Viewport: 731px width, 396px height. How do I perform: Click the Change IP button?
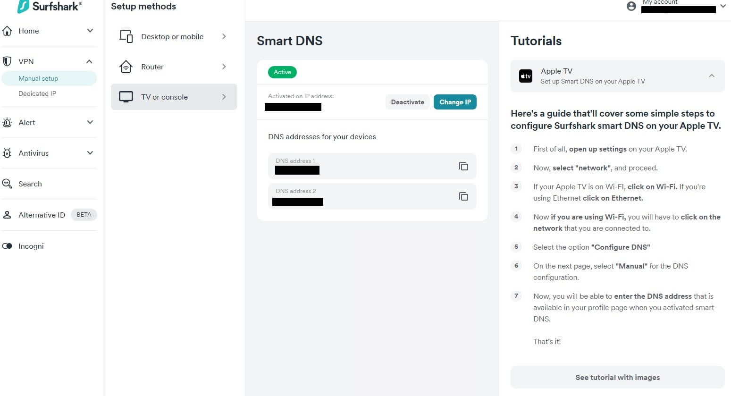pos(455,102)
